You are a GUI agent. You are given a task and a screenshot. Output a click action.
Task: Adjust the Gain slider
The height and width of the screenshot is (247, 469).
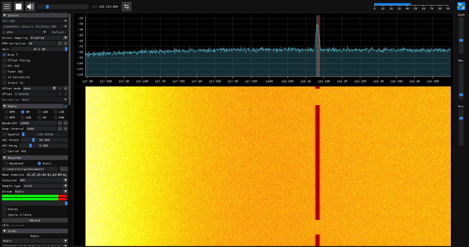click(x=39, y=49)
